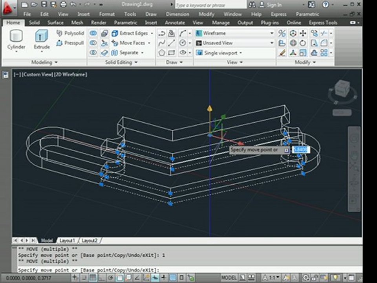Click the Separate solid tool
The height and width of the screenshot is (283, 377).
[125, 53]
